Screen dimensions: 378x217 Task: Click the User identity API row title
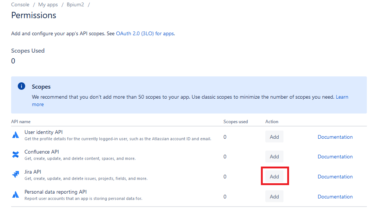coord(43,132)
